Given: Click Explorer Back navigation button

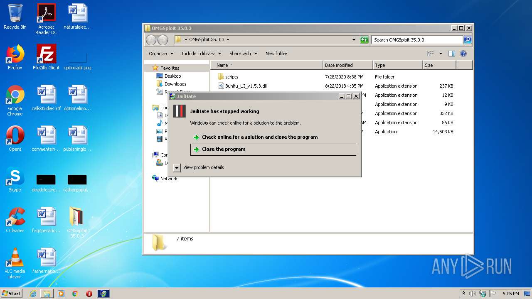Looking at the screenshot, I should point(151,40).
